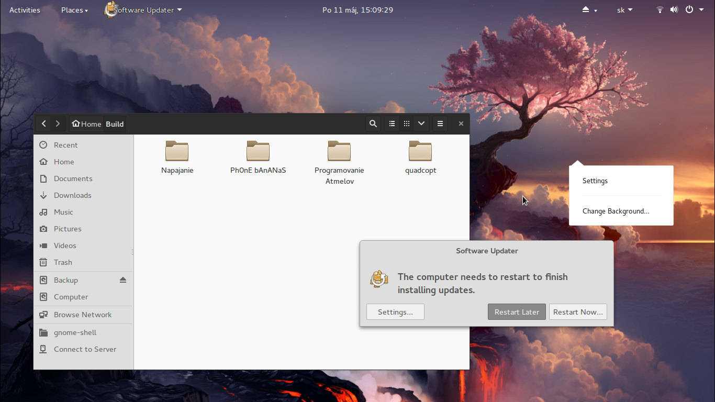
Task: Open the hamburger menu in Files
Action: [x=440, y=124]
